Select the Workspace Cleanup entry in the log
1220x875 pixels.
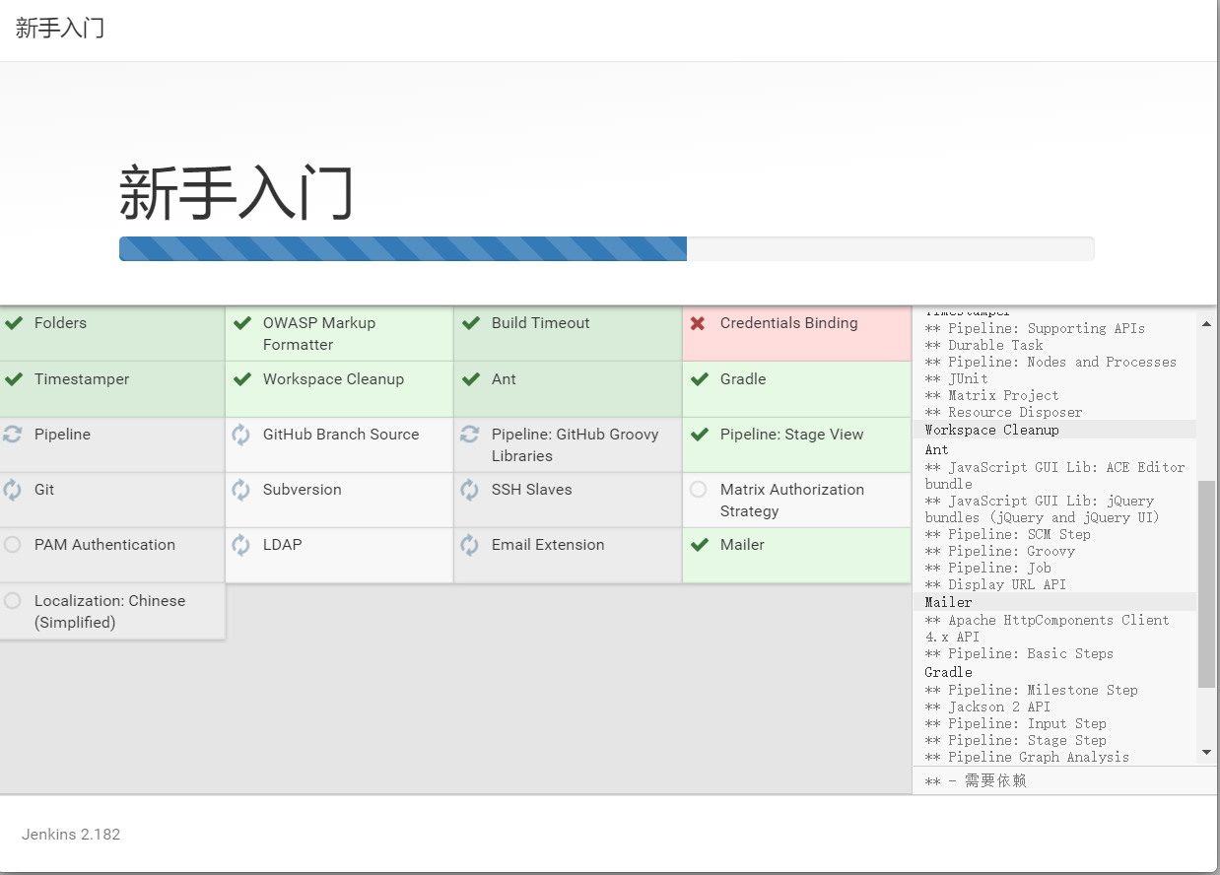click(991, 430)
